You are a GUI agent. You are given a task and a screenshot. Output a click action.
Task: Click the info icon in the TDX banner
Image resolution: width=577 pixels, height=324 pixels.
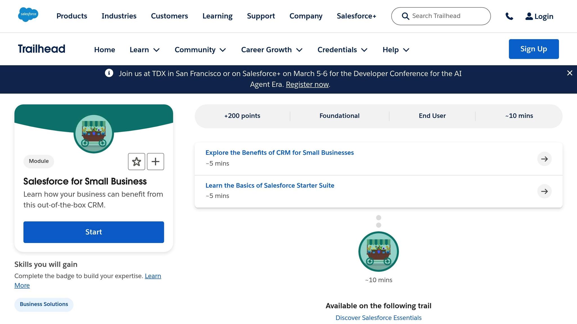(x=109, y=73)
